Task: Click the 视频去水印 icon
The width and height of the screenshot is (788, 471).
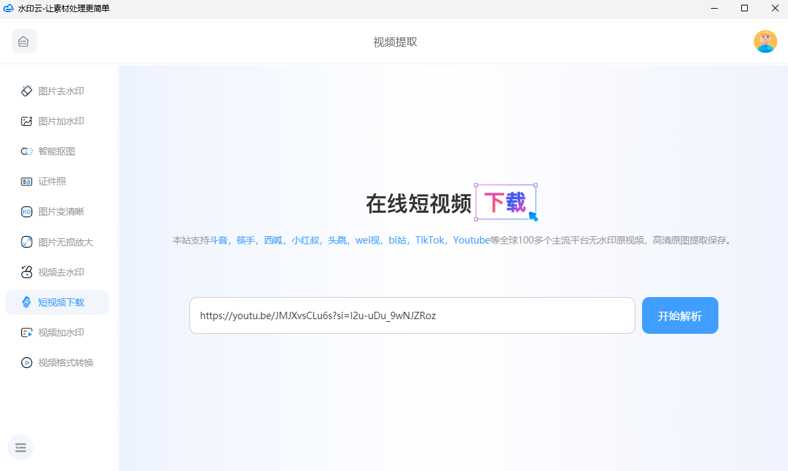Action: [x=27, y=272]
